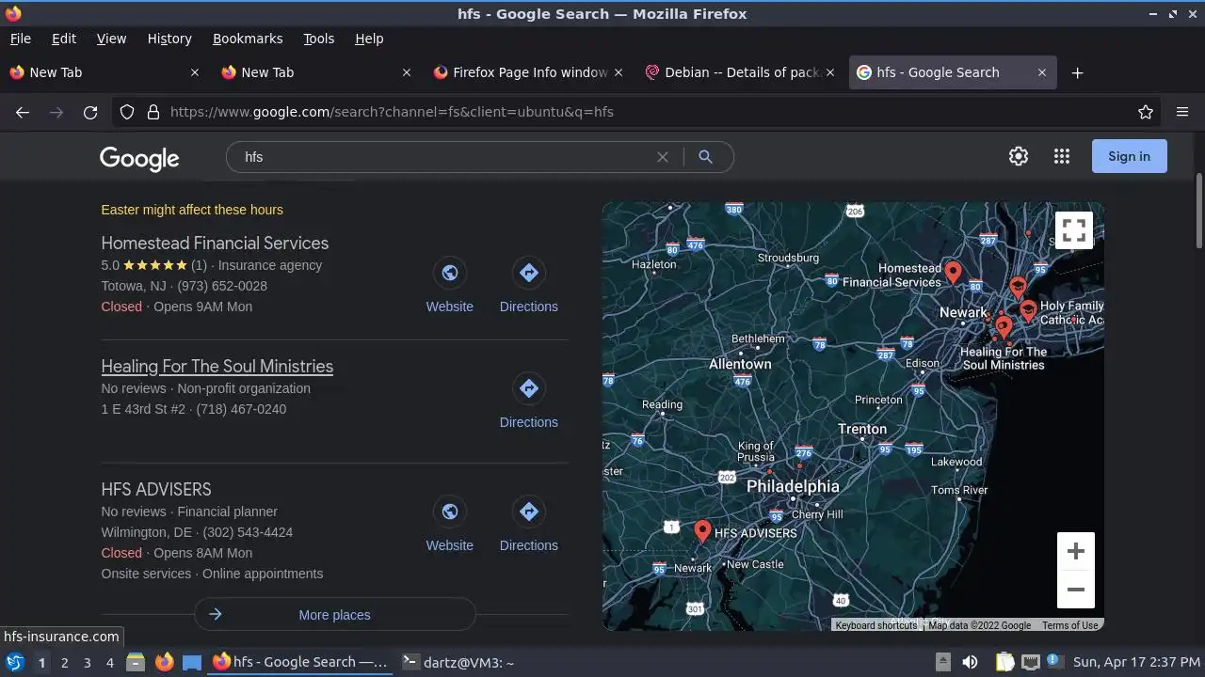The image size is (1205, 677).
Task: Switch to workspace 4
Action: (109, 662)
